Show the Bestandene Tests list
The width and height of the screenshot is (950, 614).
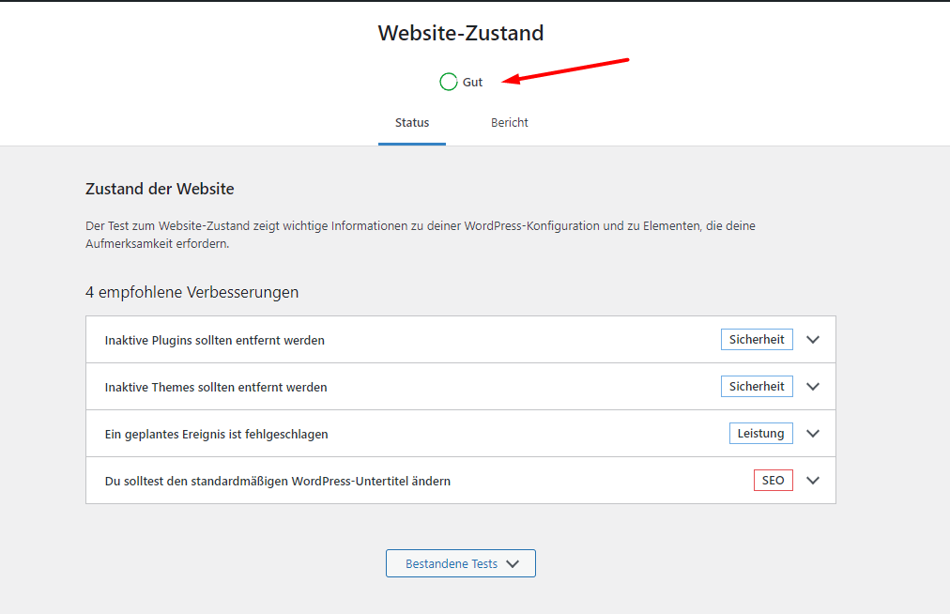pyautogui.click(x=461, y=563)
